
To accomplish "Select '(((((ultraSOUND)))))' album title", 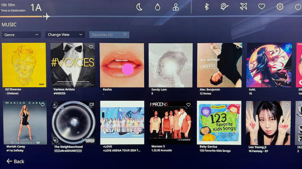I will [x=68, y=151].
